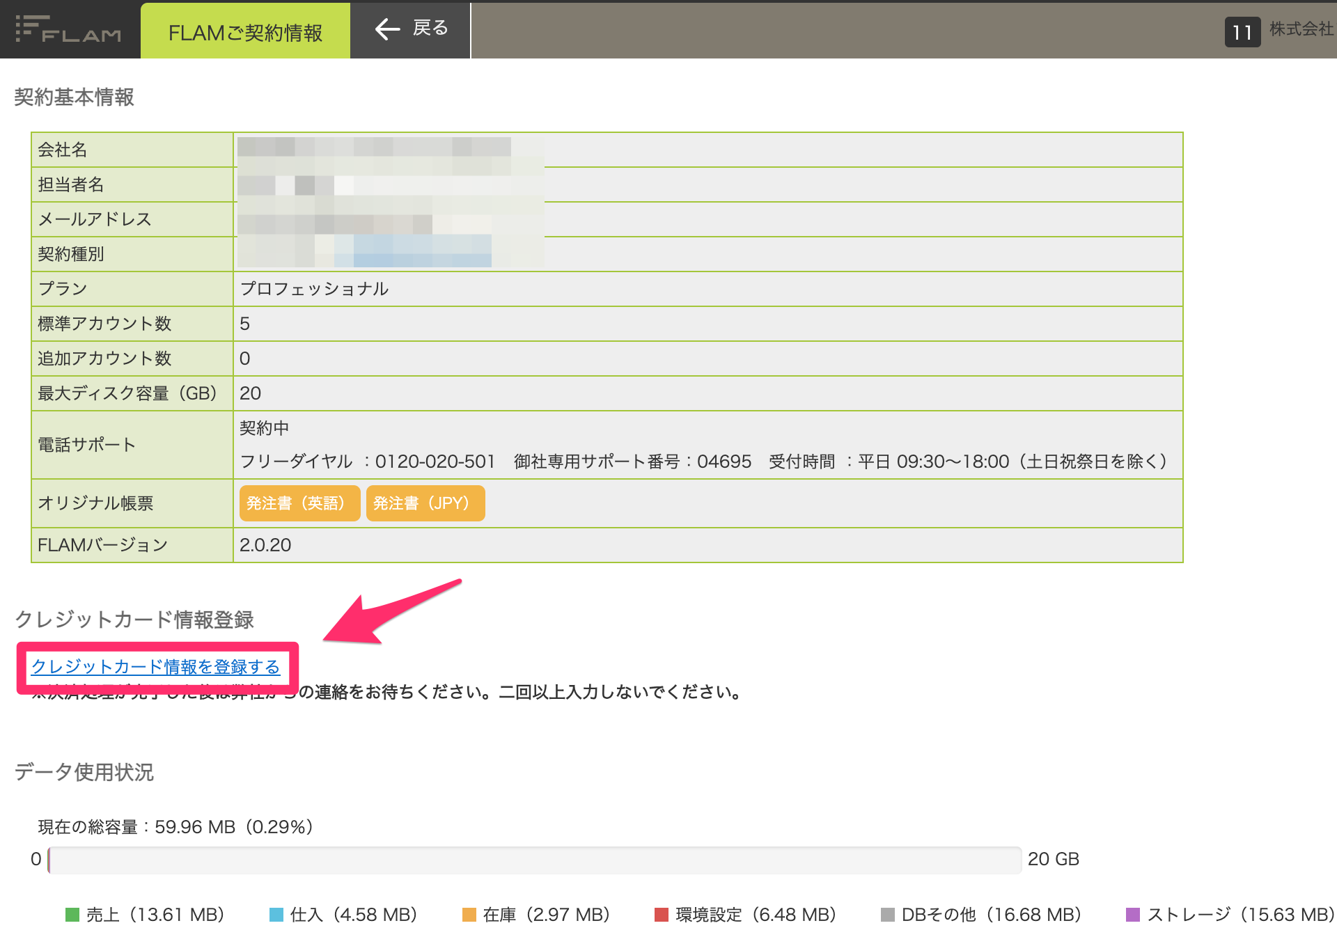Image resolution: width=1337 pixels, height=937 pixels.
Task: Open 発注書（英語）form button
Action: coord(299,503)
